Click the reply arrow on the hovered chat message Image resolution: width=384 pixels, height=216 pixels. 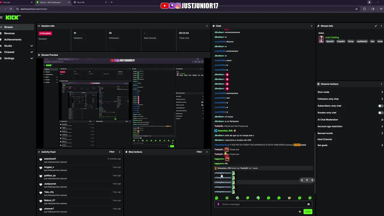[302, 180]
